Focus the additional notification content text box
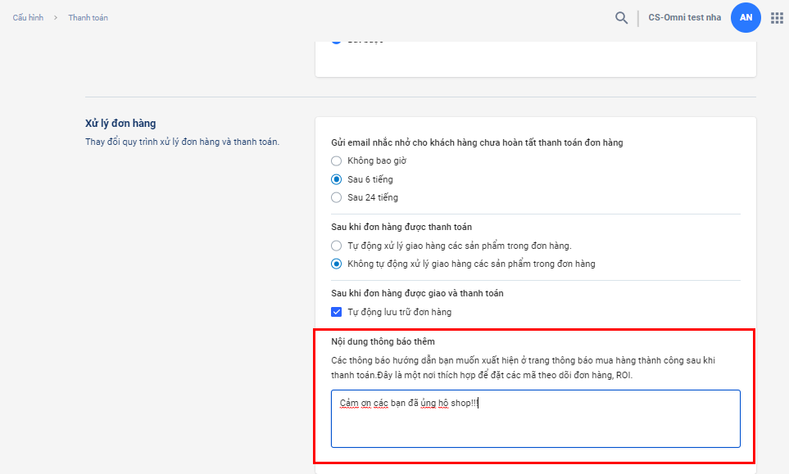This screenshot has width=789, height=474. point(535,418)
